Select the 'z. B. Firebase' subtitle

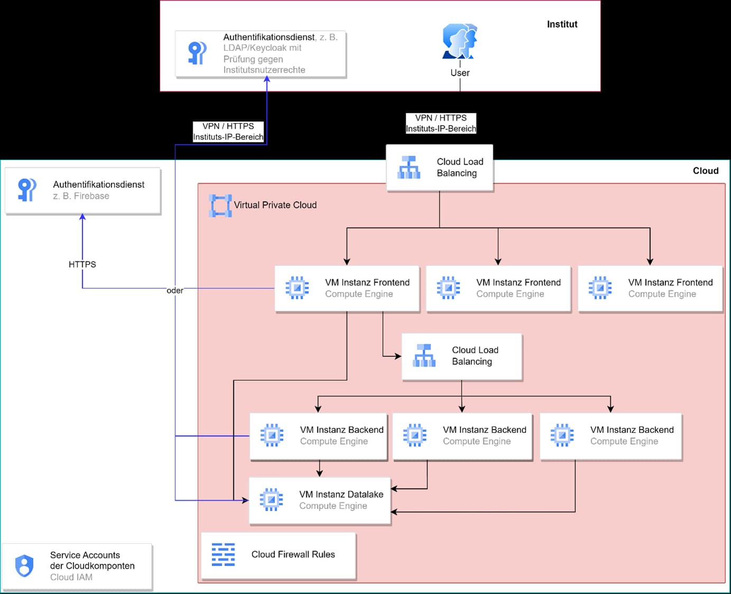tap(81, 196)
